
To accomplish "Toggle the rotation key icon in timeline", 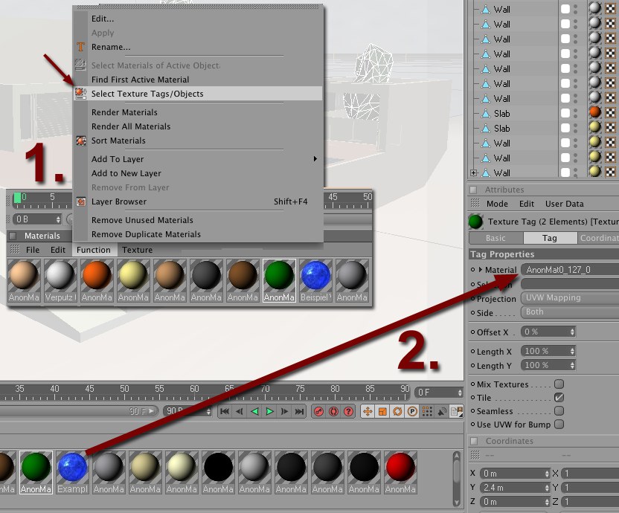I will [x=397, y=411].
